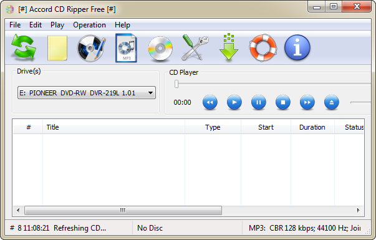This screenshot has width=376, height=240.
Task: Click the green download arrow icon
Action: pos(229,47)
